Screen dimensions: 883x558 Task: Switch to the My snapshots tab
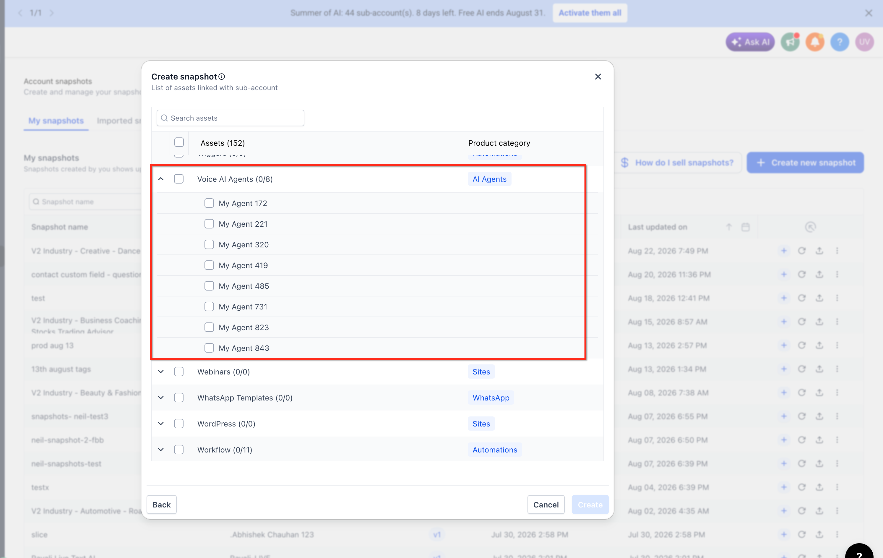pyautogui.click(x=56, y=121)
